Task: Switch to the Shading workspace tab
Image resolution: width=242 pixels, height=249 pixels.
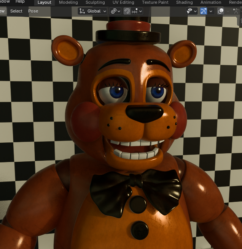Action: [x=185, y=2]
